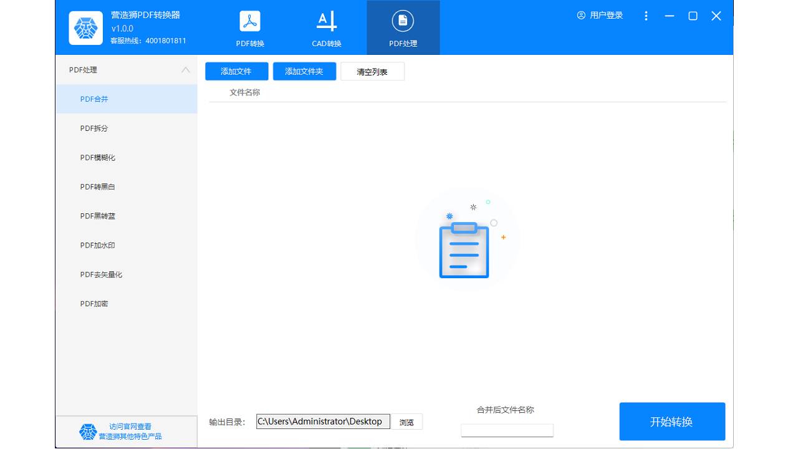Collapse the PDF处理 sidebar section chevron
This screenshot has height=449, width=798.
[185, 70]
